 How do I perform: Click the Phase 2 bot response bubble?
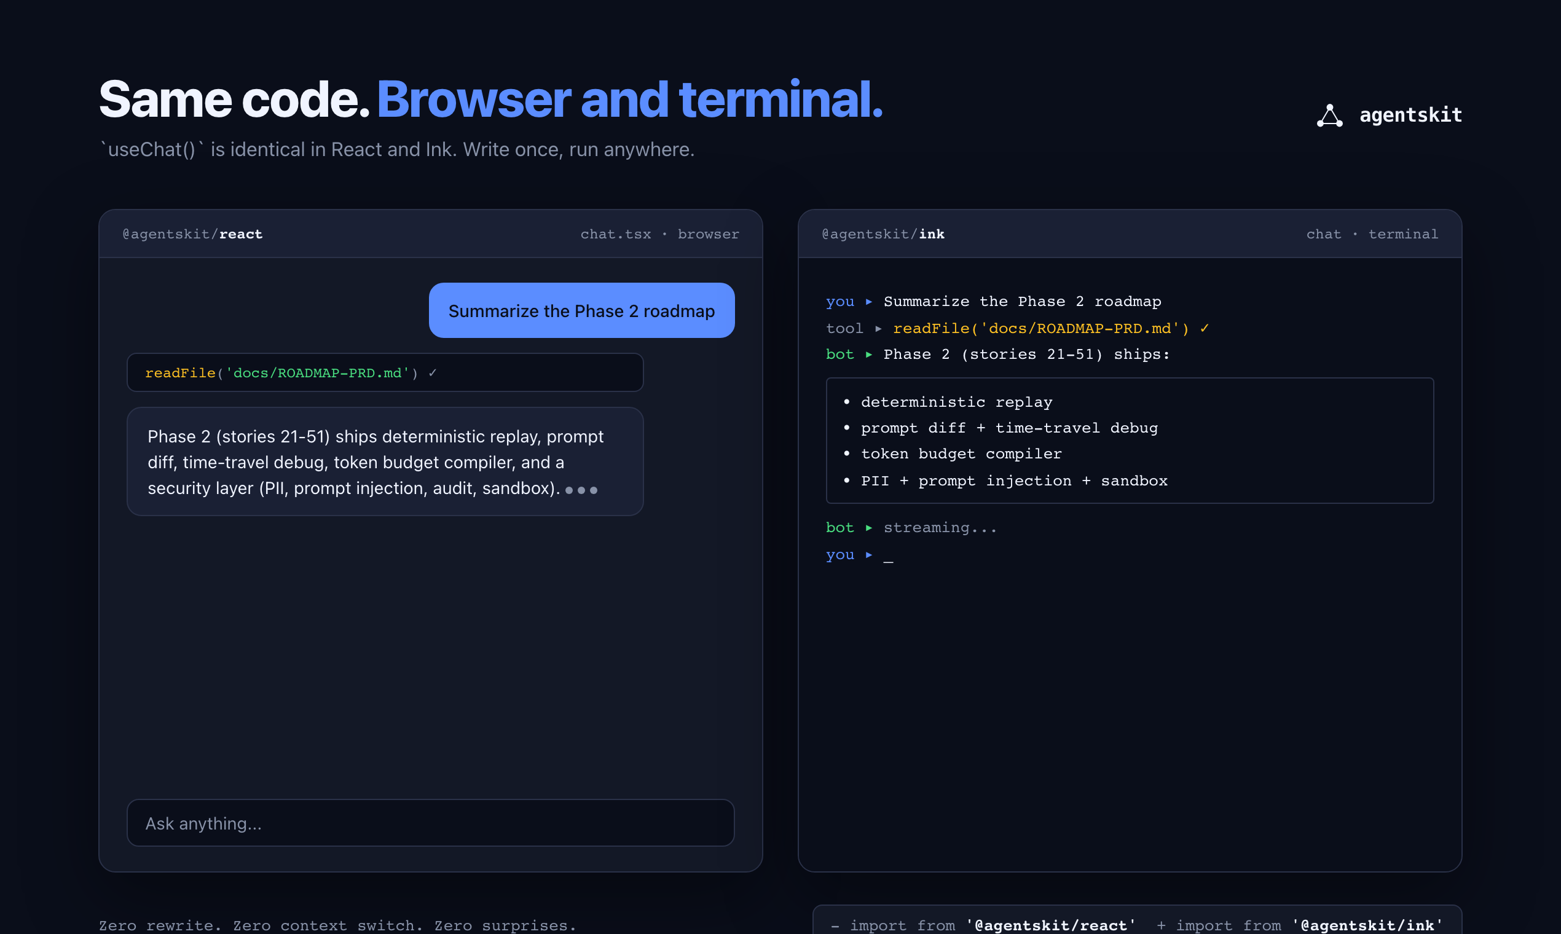(x=385, y=461)
